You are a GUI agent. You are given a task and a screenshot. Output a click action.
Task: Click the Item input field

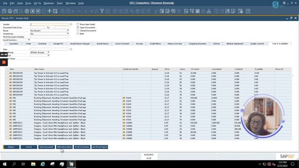[50, 49]
